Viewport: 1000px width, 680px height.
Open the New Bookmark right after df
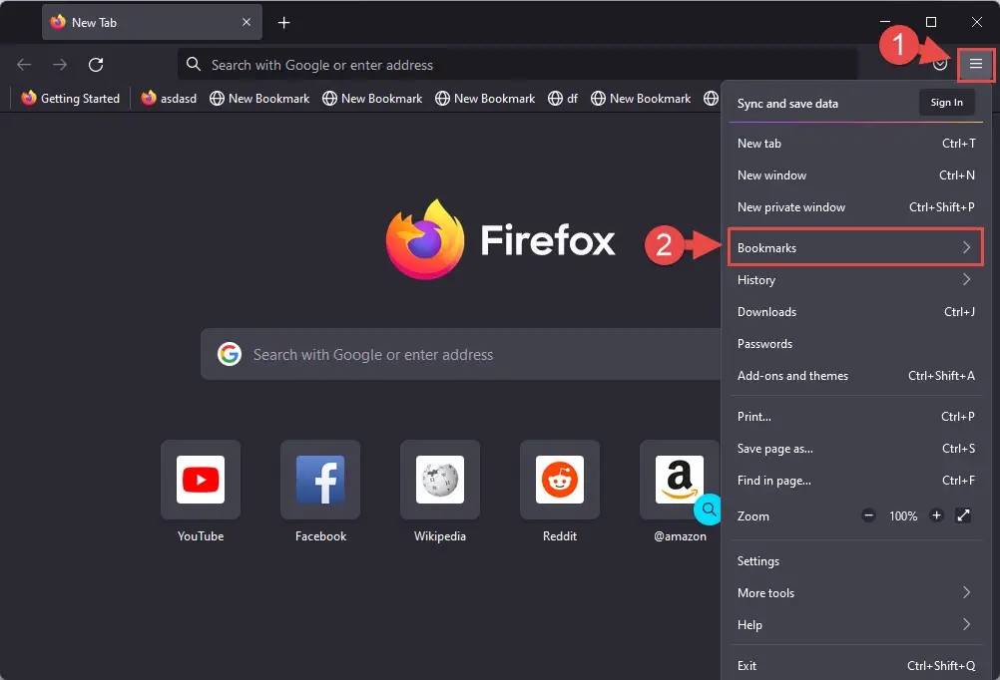pos(641,98)
